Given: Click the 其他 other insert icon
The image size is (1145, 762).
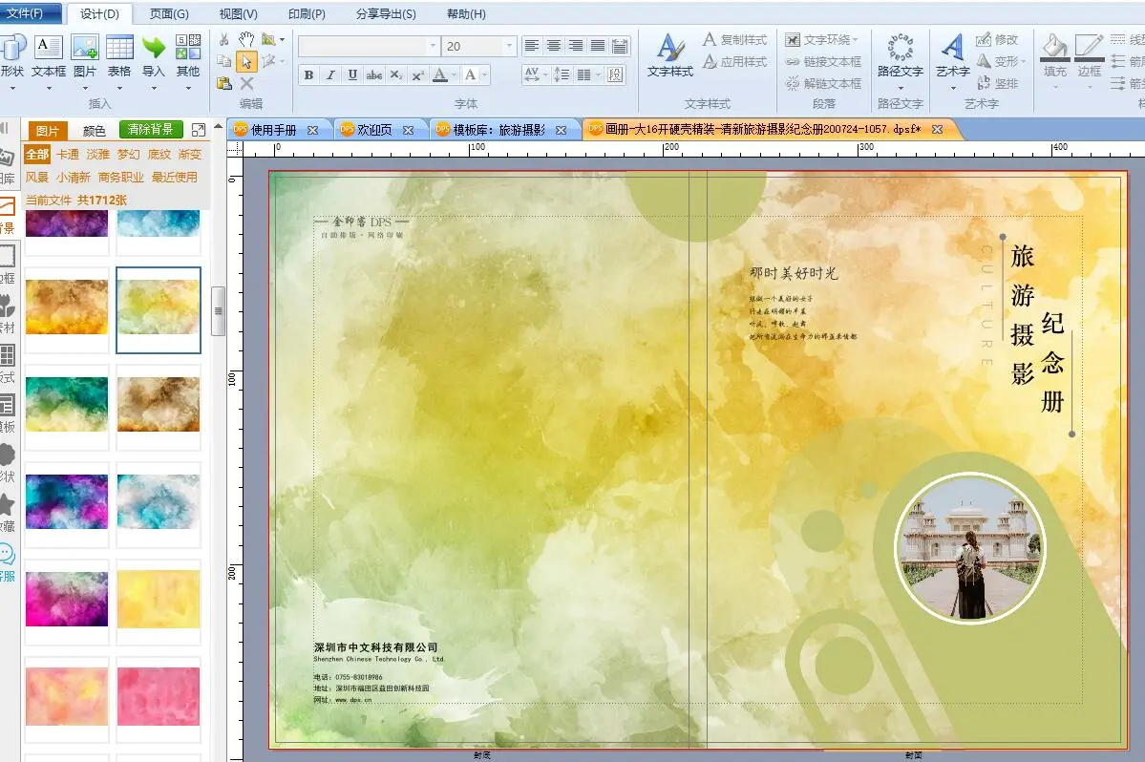Looking at the screenshot, I should pos(188,48).
